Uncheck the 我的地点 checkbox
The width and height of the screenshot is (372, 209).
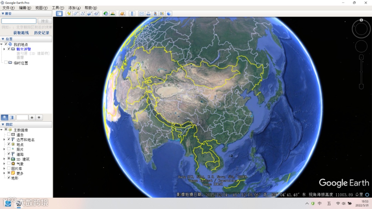(x=6, y=44)
